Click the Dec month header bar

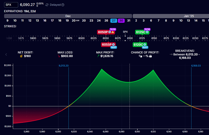tap(67, 15)
